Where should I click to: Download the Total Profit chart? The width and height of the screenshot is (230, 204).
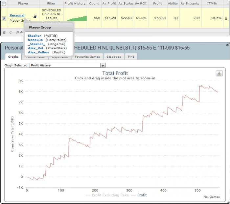[219, 73]
